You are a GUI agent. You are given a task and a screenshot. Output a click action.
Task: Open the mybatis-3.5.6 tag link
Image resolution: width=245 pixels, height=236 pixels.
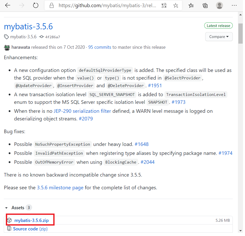[x=23, y=37]
